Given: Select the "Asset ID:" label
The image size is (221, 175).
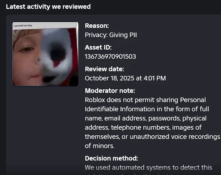Looking at the screenshot, I should 98,47.
